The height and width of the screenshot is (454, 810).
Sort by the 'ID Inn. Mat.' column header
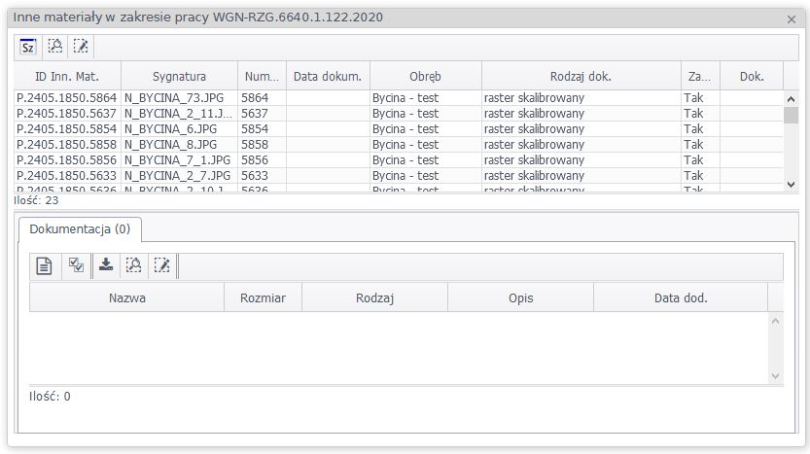67,76
